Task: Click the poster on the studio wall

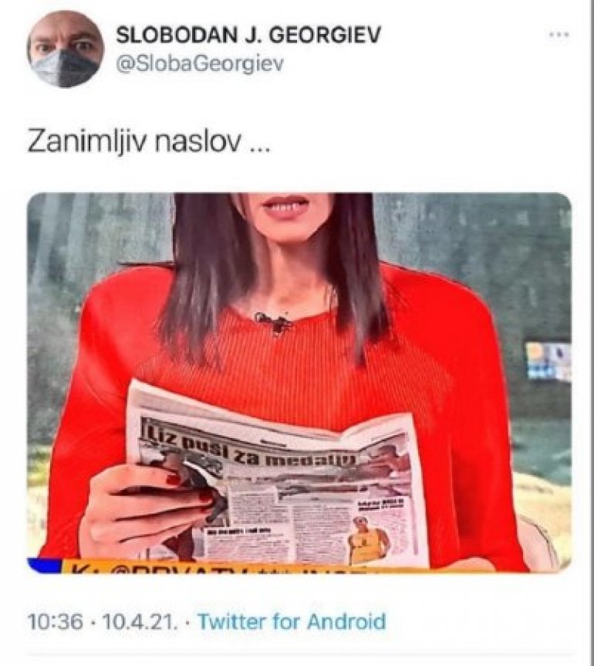Action: (x=548, y=361)
